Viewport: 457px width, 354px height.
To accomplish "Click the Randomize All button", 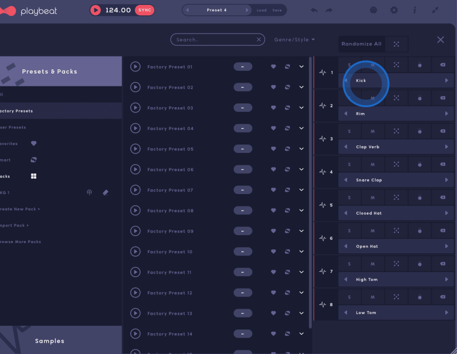I will pos(361,44).
